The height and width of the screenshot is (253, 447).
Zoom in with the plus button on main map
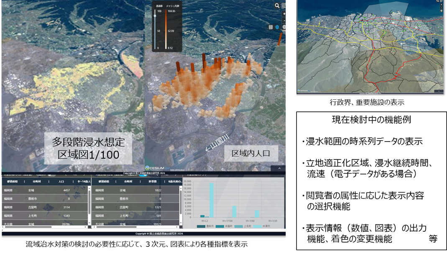pos(284,14)
